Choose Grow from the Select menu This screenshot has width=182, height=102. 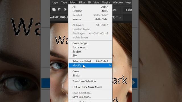click(90, 71)
